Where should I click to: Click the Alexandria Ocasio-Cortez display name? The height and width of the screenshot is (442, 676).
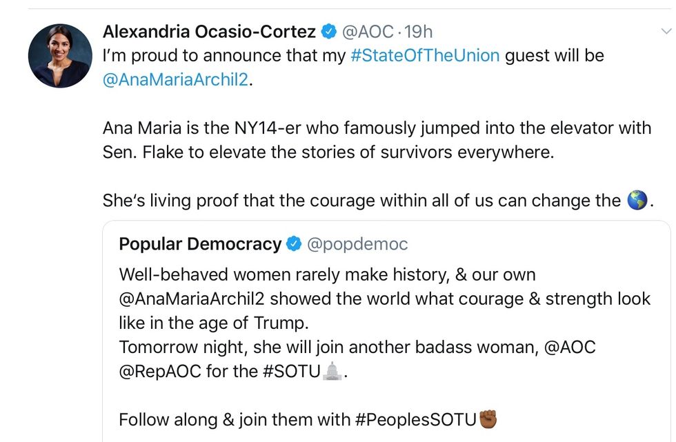tap(209, 31)
